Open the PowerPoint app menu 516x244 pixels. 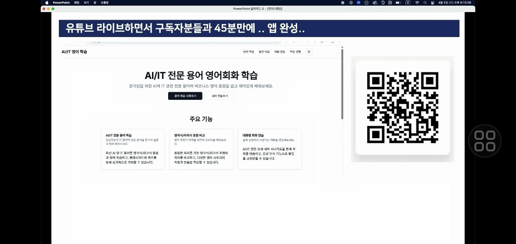click(61, 2)
